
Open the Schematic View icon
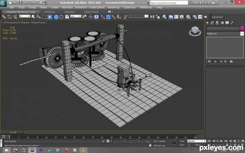(182, 17)
